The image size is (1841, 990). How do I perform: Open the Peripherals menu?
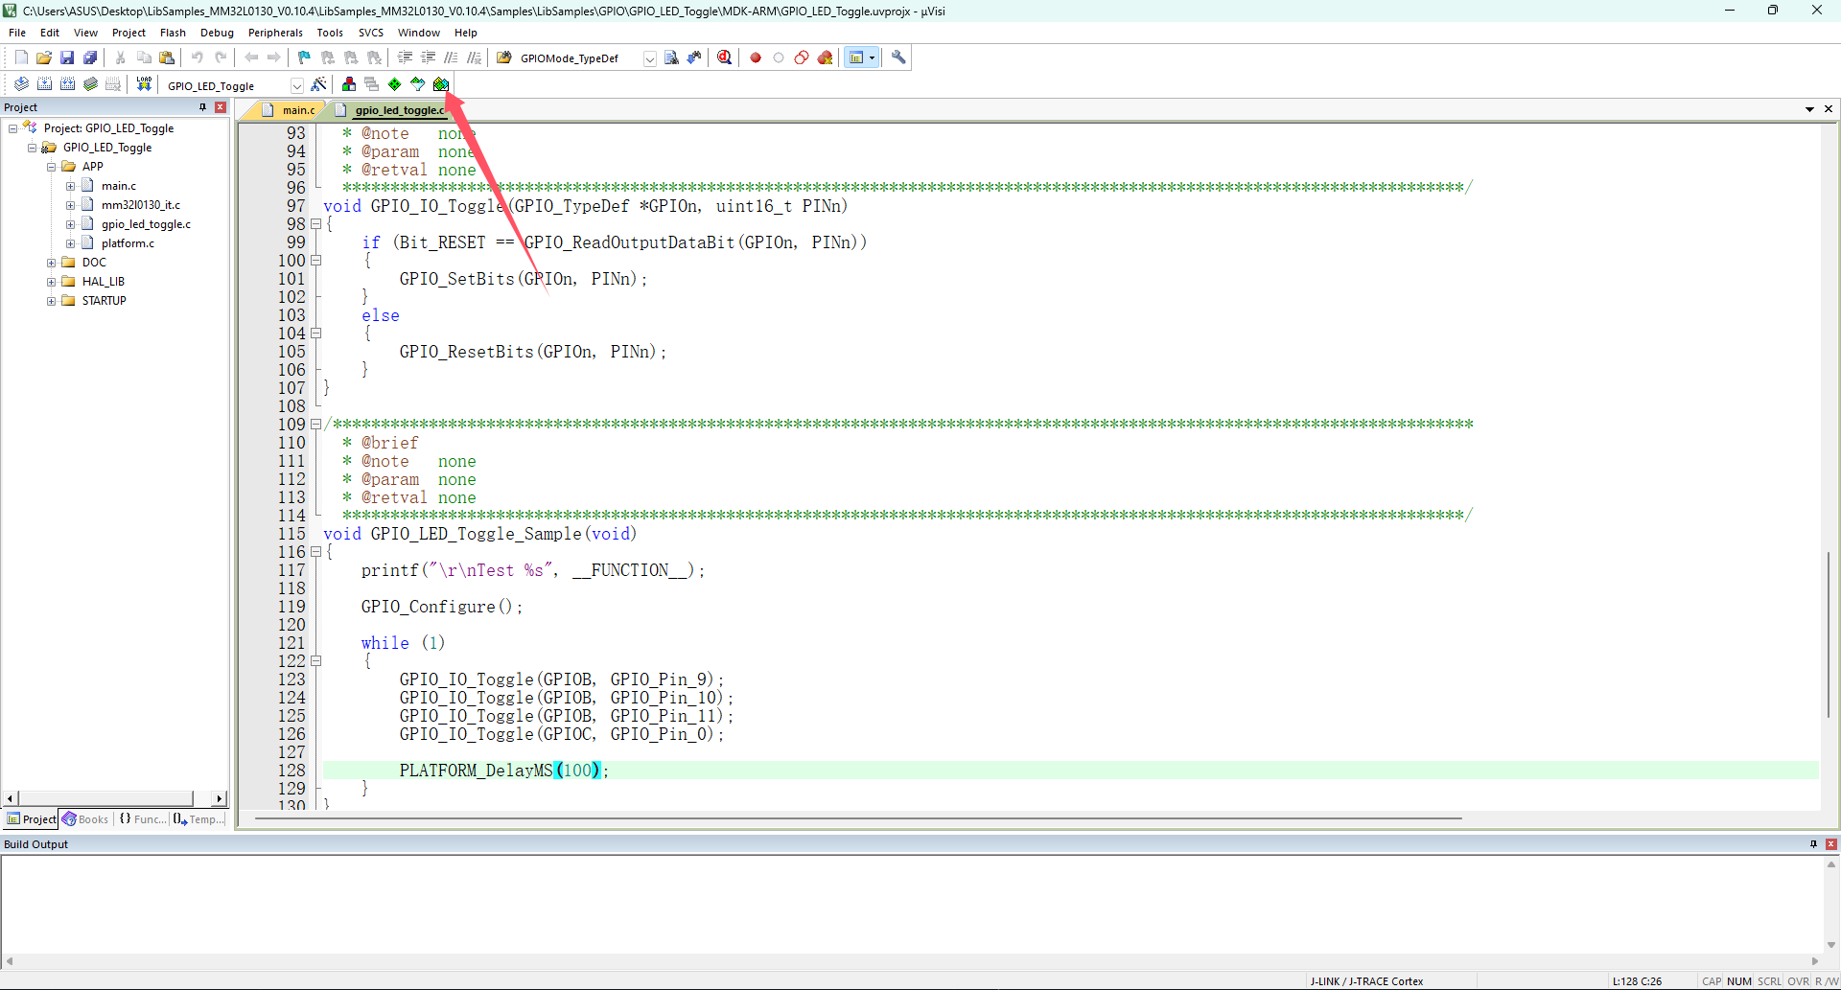[x=275, y=33]
